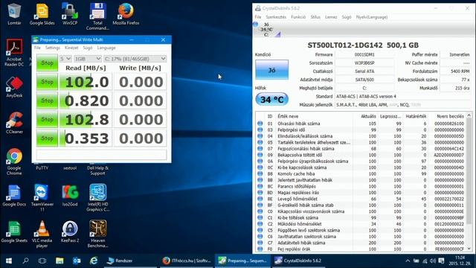This screenshot has height=268, width=476.
Task: Click the TeamViewer 11 desktop icon
Action: [x=42, y=198]
